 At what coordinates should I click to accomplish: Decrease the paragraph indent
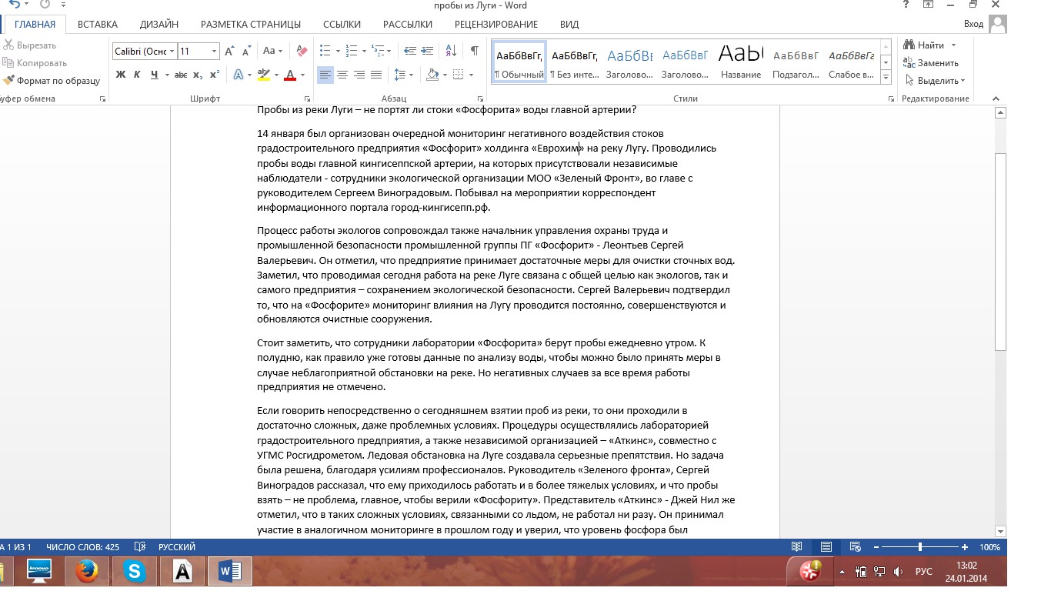409,51
